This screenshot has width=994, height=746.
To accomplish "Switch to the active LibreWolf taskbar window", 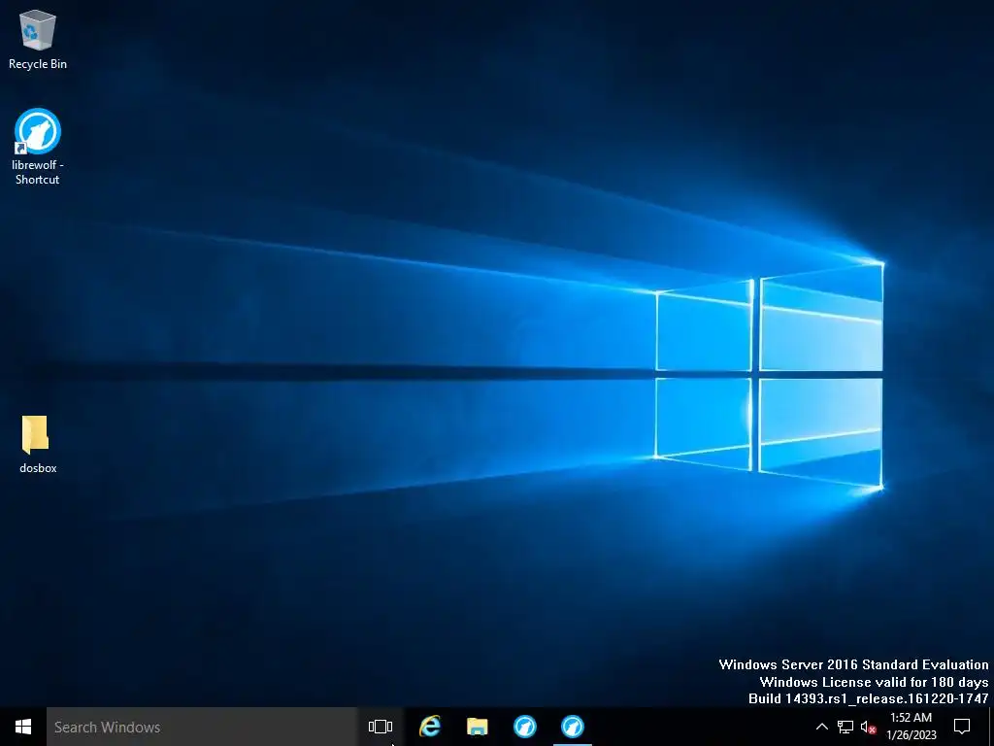I will 573,727.
